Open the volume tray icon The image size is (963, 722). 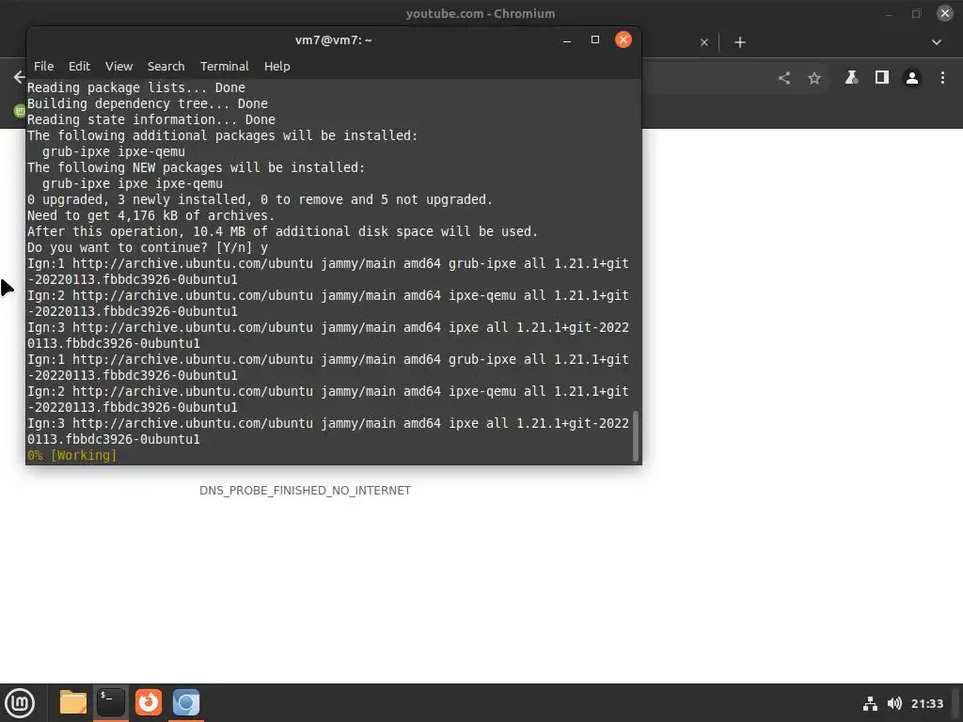tap(894, 703)
